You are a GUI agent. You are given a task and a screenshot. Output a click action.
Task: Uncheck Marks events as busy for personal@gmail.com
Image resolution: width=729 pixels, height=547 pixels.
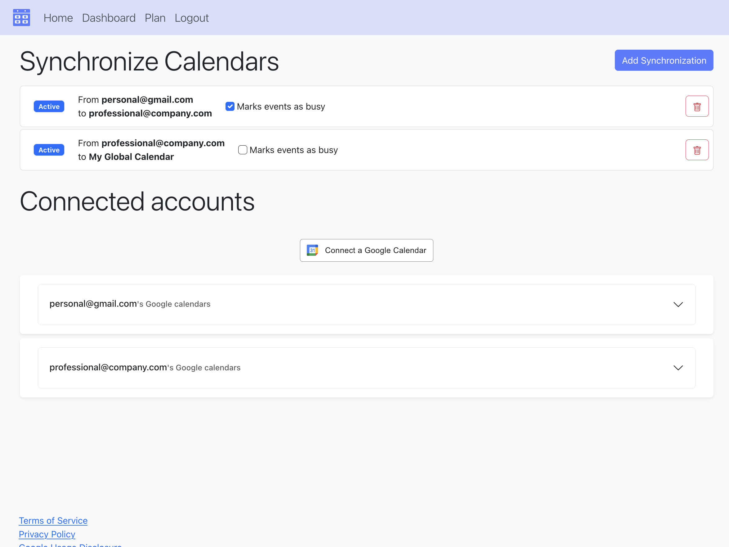click(230, 106)
